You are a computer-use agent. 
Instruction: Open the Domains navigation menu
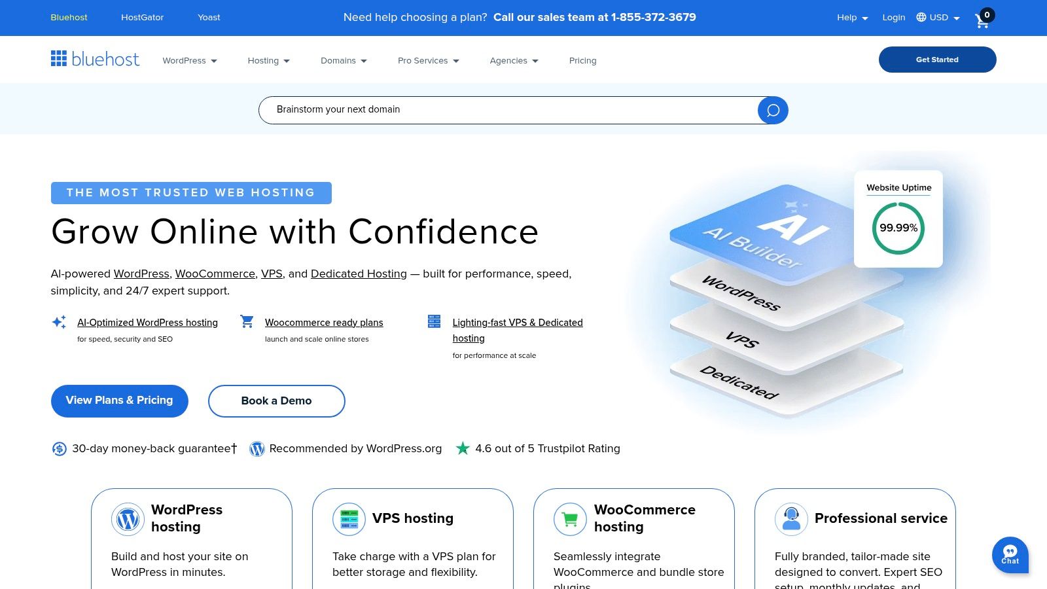[344, 60]
